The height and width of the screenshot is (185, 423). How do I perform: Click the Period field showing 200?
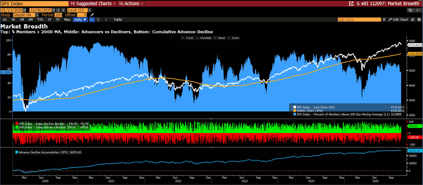(58, 15)
